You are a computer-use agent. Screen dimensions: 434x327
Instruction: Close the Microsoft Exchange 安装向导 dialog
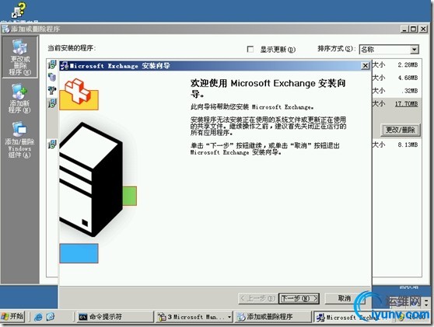(365, 66)
